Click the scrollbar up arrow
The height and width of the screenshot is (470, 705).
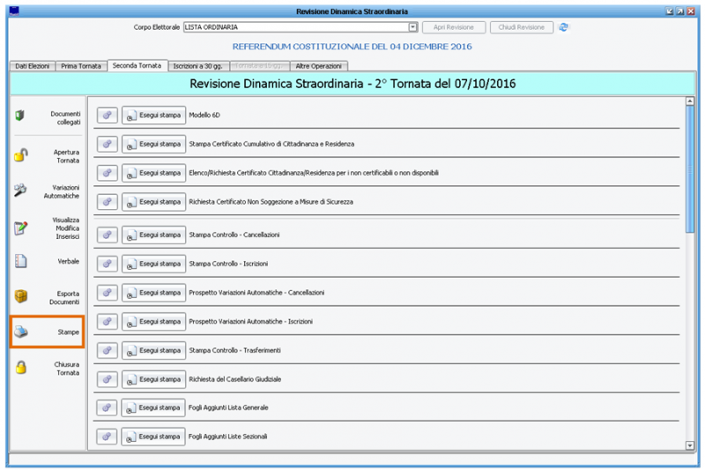[690, 101]
